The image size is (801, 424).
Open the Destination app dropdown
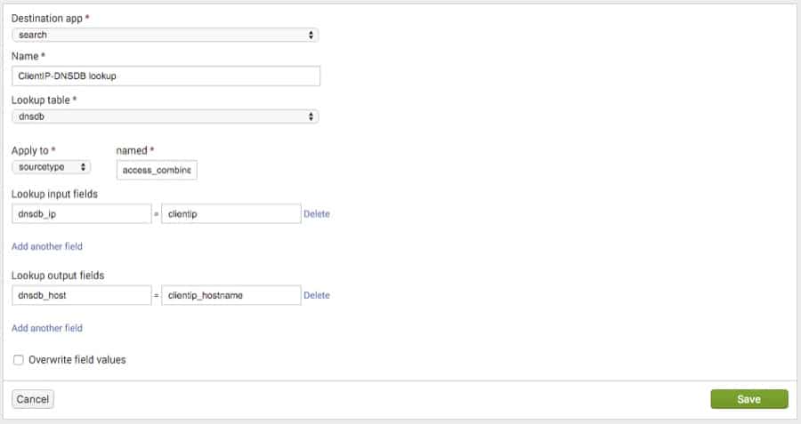pos(165,35)
